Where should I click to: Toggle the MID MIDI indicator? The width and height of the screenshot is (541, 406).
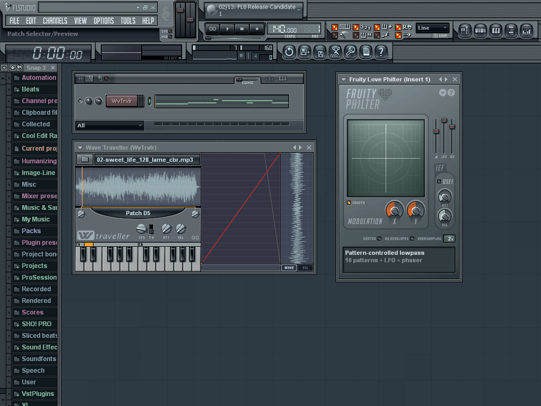click(x=170, y=36)
